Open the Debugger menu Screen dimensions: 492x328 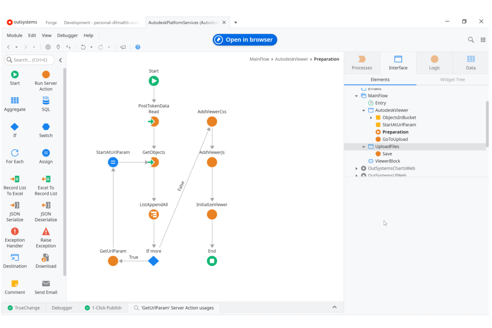67,36
